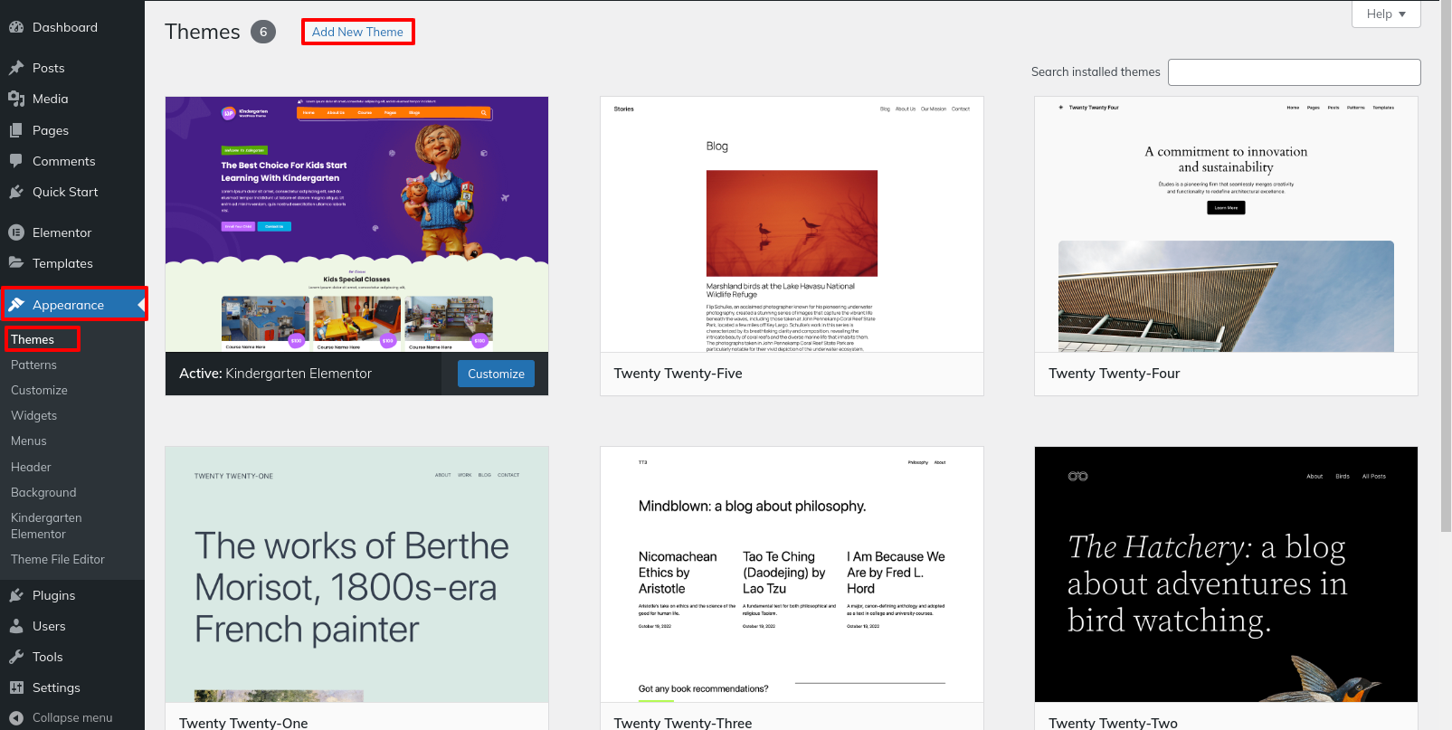The height and width of the screenshot is (730, 1452).
Task: Open Settings menu item
Action: tap(72, 687)
